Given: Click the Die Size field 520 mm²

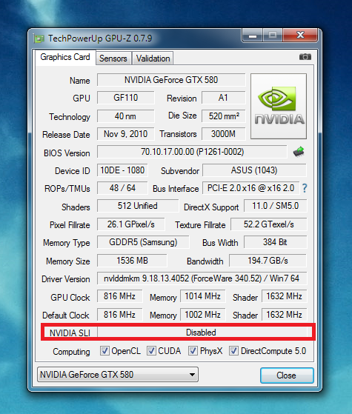Looking at the screenshot, I should point(224,116).
